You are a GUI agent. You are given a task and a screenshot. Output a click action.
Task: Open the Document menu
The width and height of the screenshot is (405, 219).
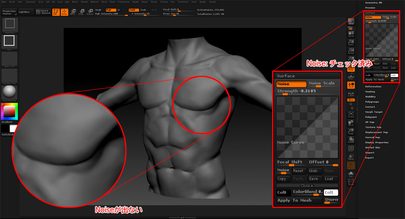(x=30, y=2)
